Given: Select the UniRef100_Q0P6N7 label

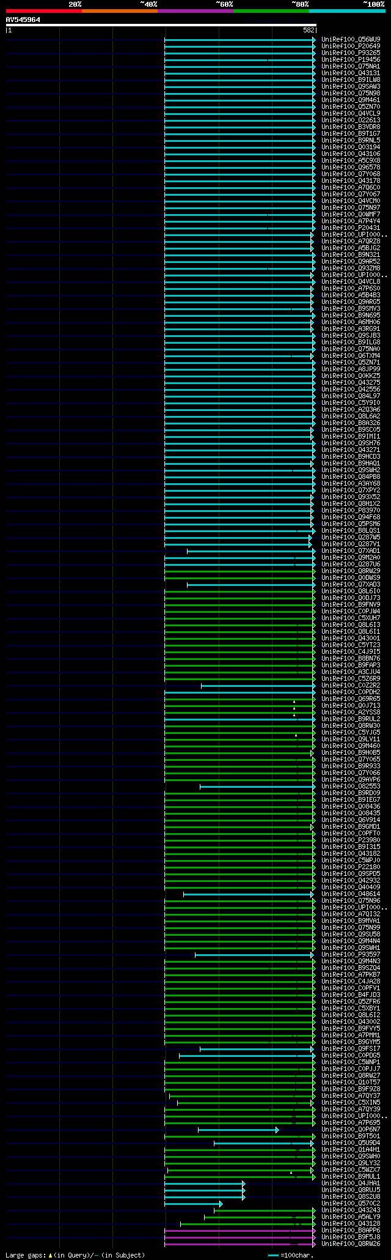Looking at the screenshot, I should pos(351,1129).
